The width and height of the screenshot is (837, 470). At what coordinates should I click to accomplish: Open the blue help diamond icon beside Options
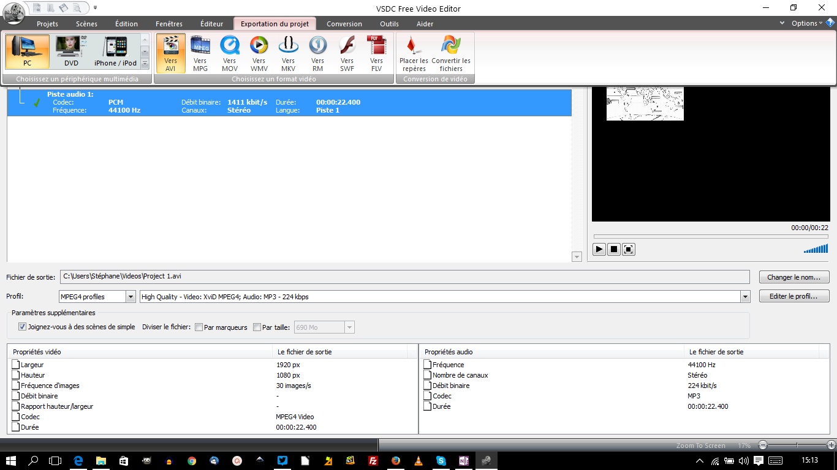click(830, 23)
